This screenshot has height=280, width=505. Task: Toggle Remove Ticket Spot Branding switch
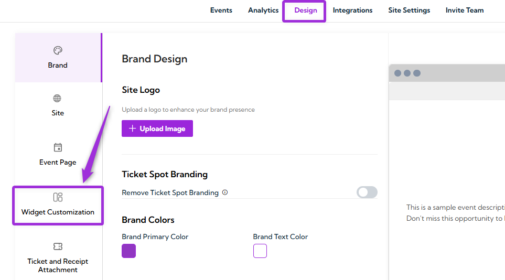coord(367,192)
